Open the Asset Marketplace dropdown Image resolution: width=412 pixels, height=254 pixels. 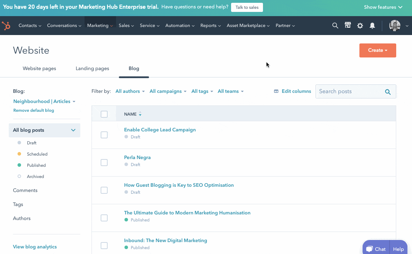(248, 26)
